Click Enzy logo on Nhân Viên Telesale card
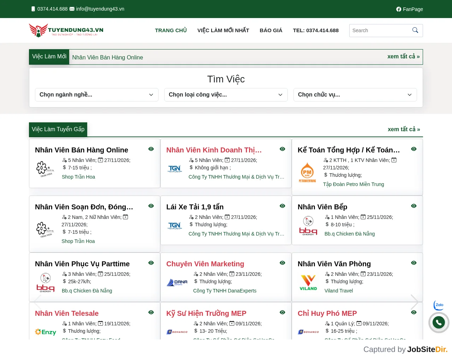This screenshot has height=360, width=452. coord(46,332)
